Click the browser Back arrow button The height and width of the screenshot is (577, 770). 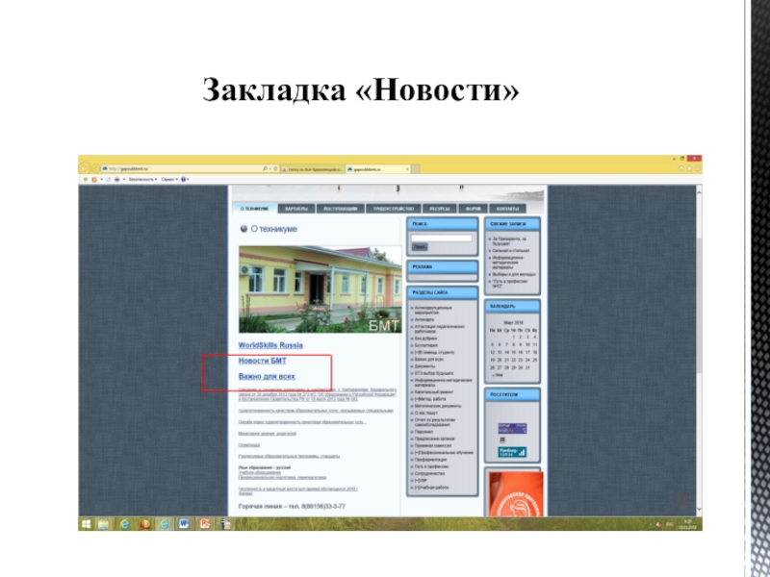click(x=85, y=168)
